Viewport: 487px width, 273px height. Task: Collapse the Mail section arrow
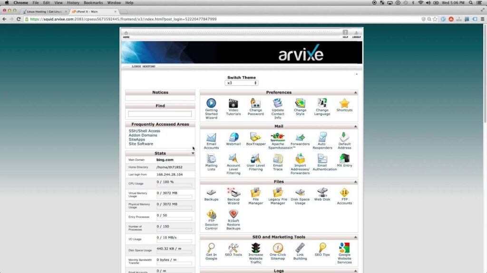click(x=355, y=127)
